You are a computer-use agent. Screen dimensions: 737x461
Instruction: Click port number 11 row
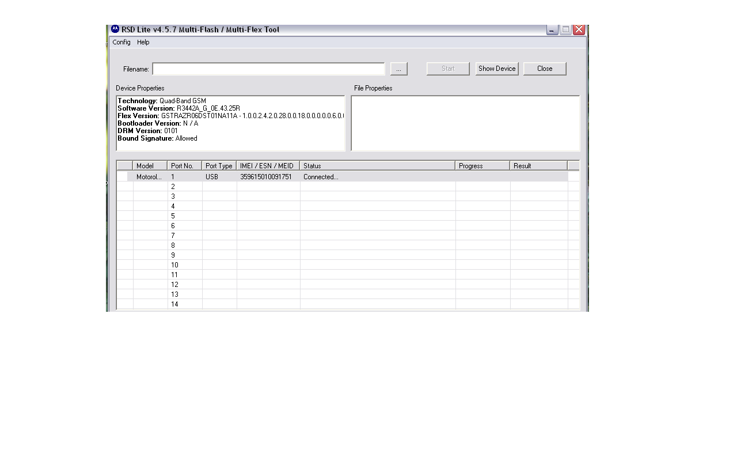pos(348,275)
